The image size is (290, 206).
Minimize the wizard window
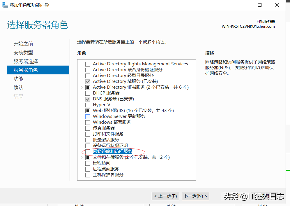pos(243,5)
